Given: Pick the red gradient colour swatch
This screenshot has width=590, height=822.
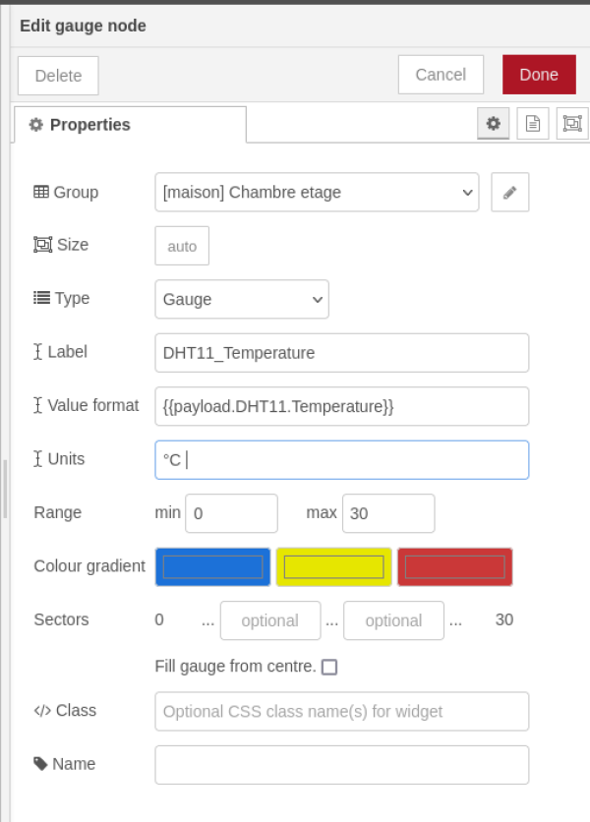Looking at the screenshot, I should [x=454, y=567].
